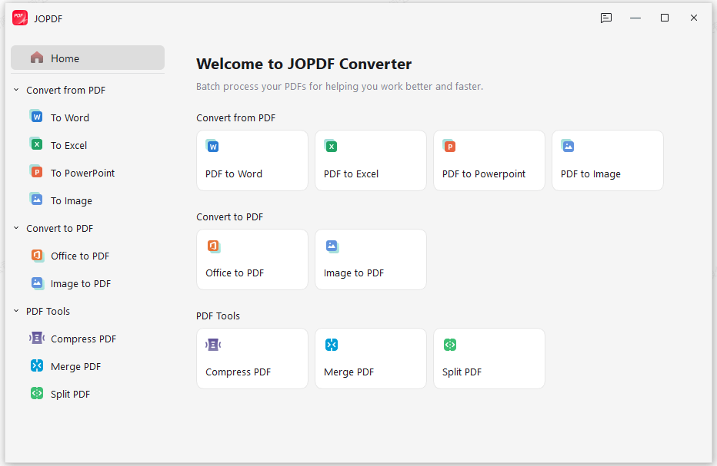Click the picture icon on PDF to Image card
This screenshot has height=466, width=717.
click(x=568, y=146)
